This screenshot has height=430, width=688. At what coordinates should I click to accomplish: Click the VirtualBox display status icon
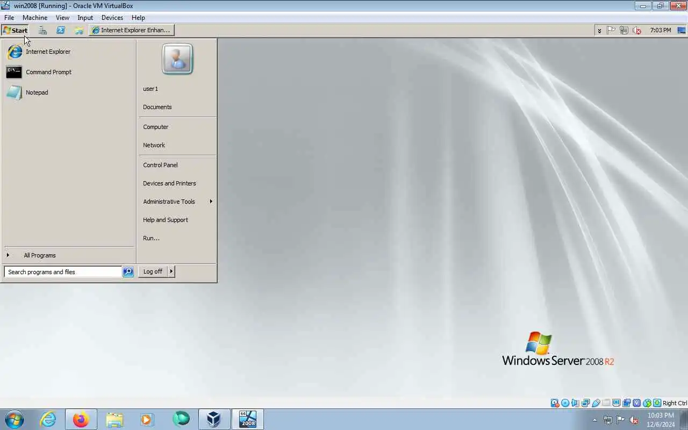tap(616, 403)
